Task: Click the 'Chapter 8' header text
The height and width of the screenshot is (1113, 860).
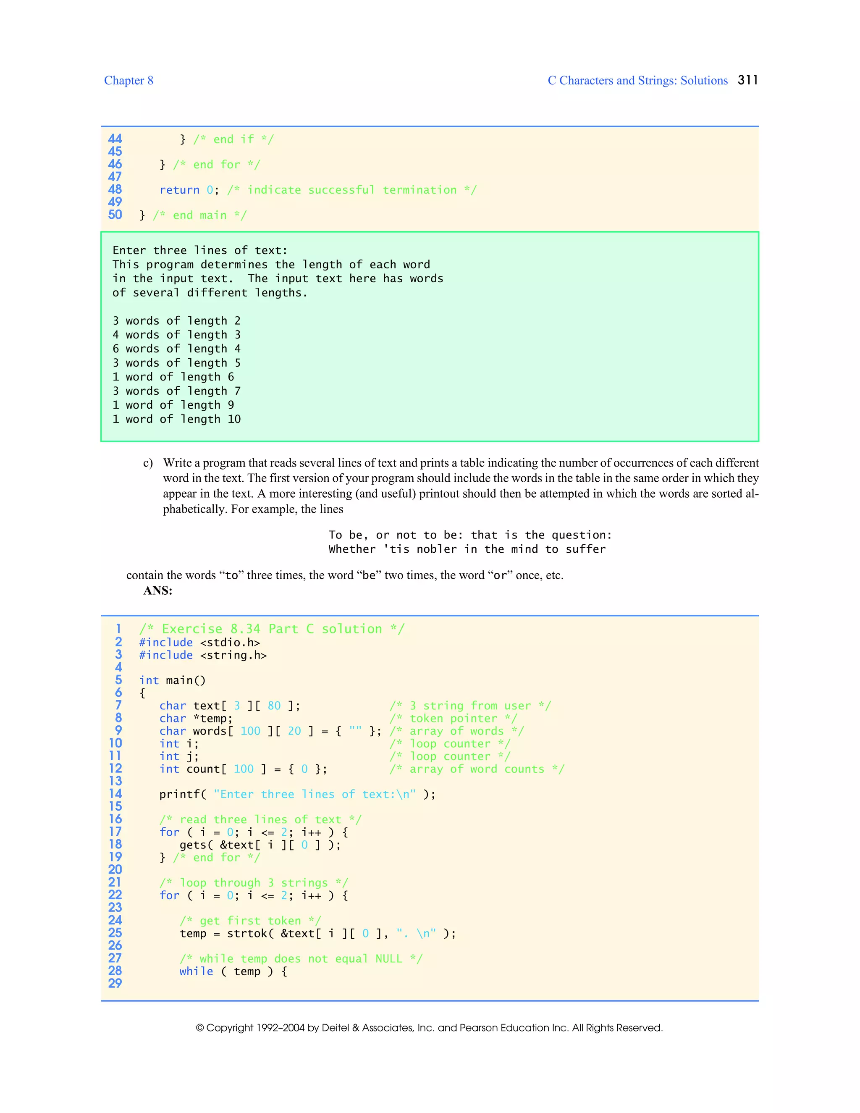Action: click(x=128, y=81)
